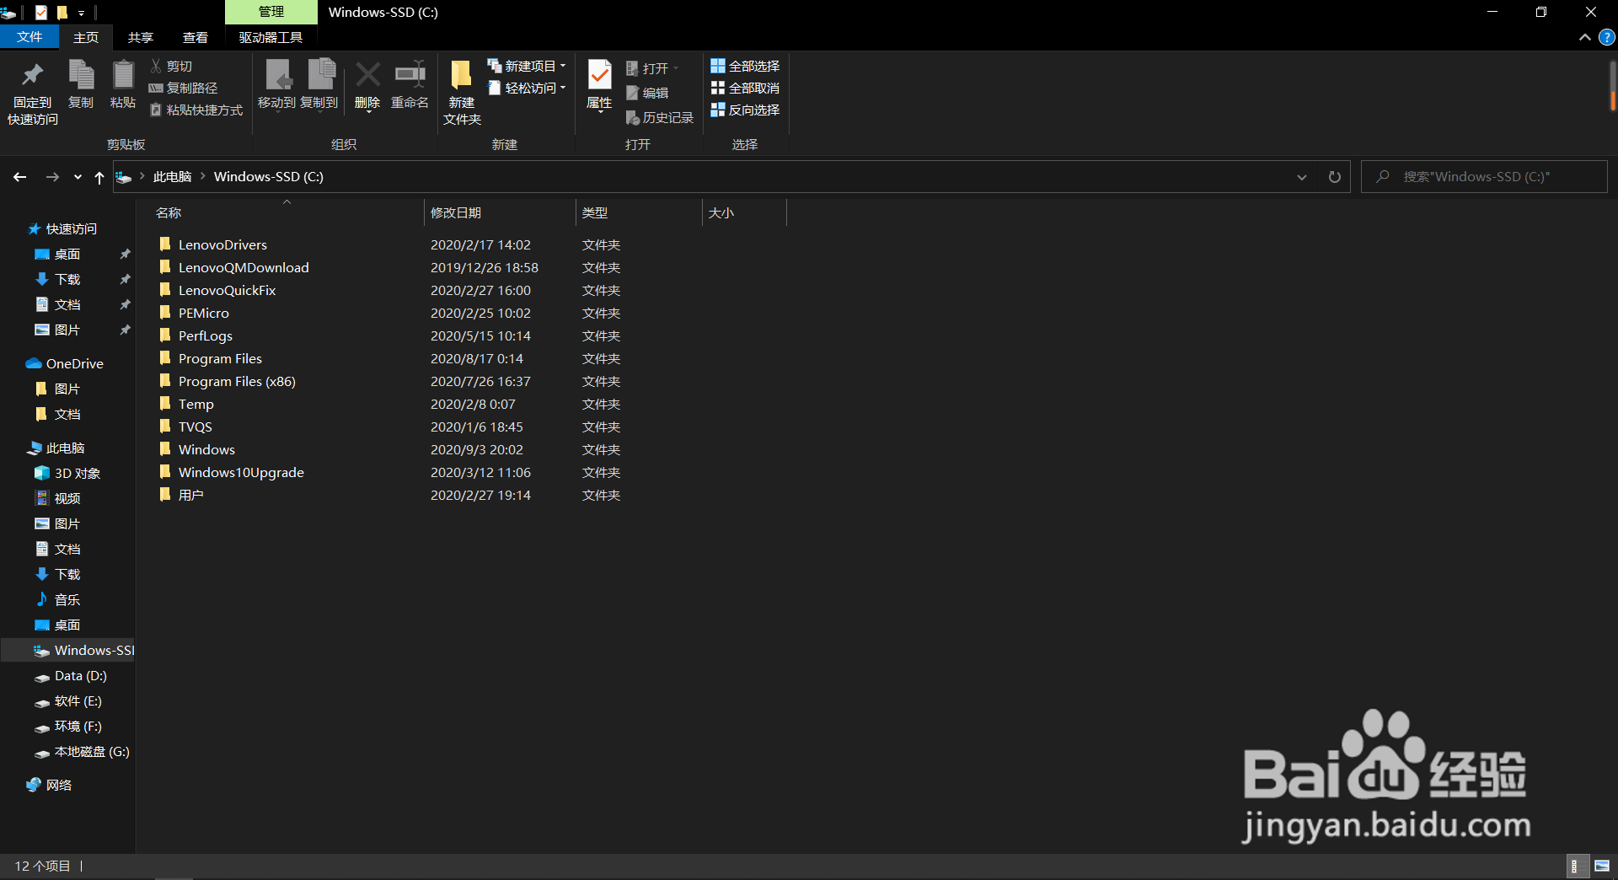The image size is (1618, 880).
Task: Create a new folder (新建文件夹)
Action: [462, 93]
